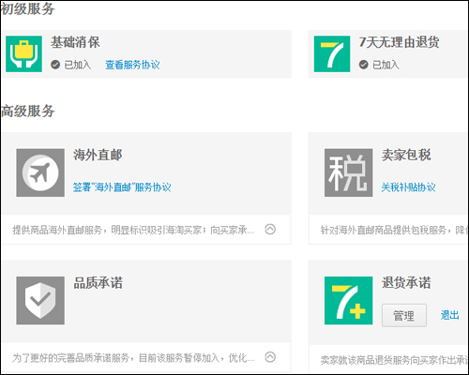Click the 品质承诺 service title
Screen dimensions: 469x375
[98, 283]
